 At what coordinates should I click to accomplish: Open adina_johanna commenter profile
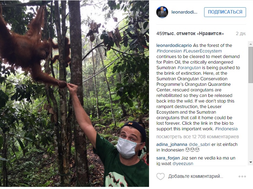[x=172, y=144]
